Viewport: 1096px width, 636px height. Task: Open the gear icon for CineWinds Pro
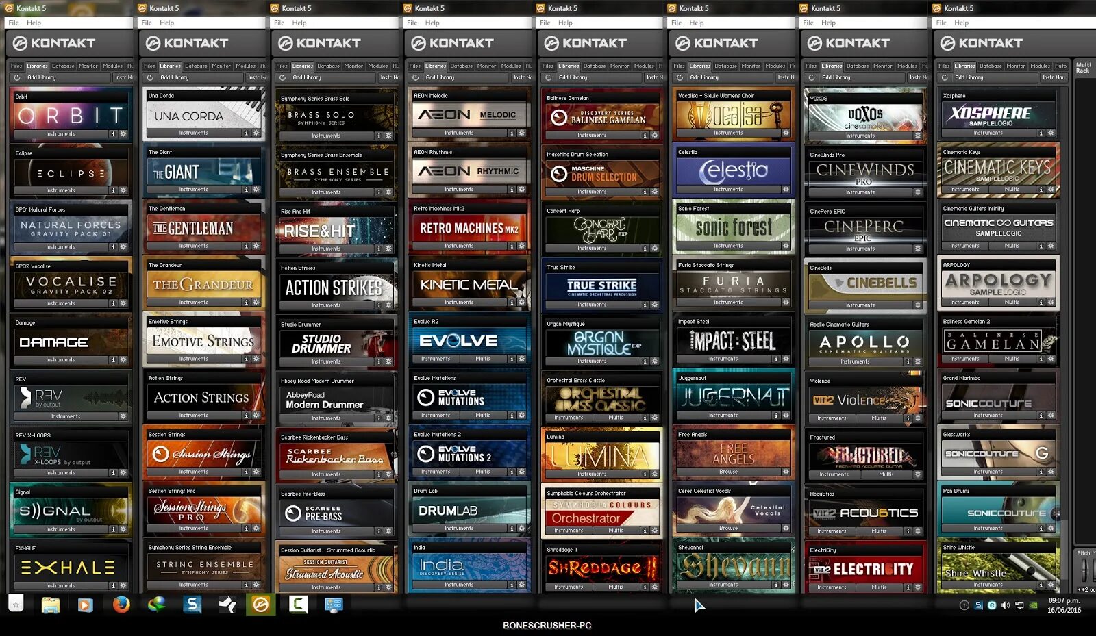pos(918,192)
